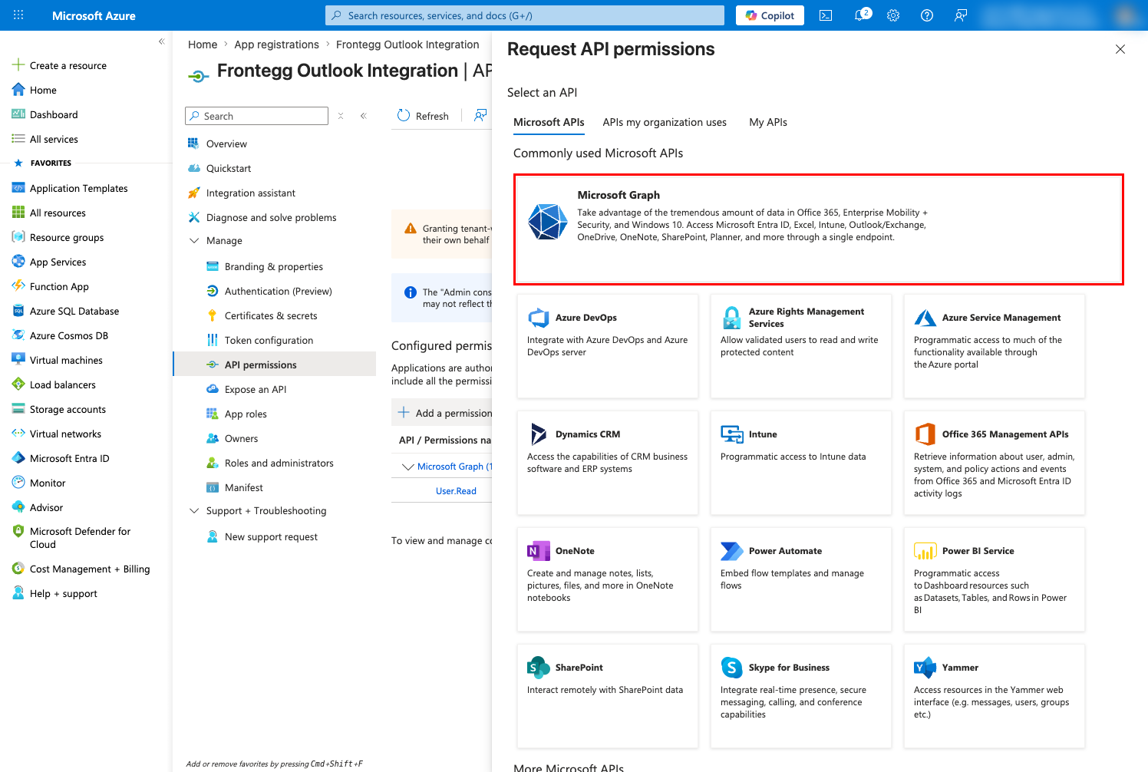The image size is (1148, 772).
Task: Open the help question mark menu
Action: pos(927,15)
